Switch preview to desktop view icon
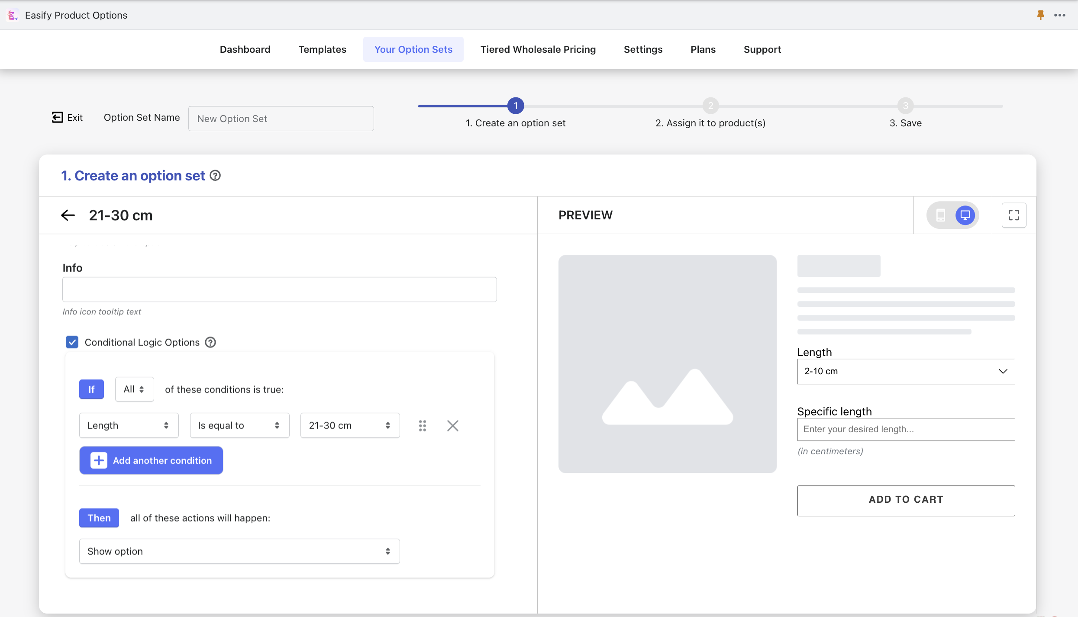Screen dimensions: 1078x617 [965, 215]
